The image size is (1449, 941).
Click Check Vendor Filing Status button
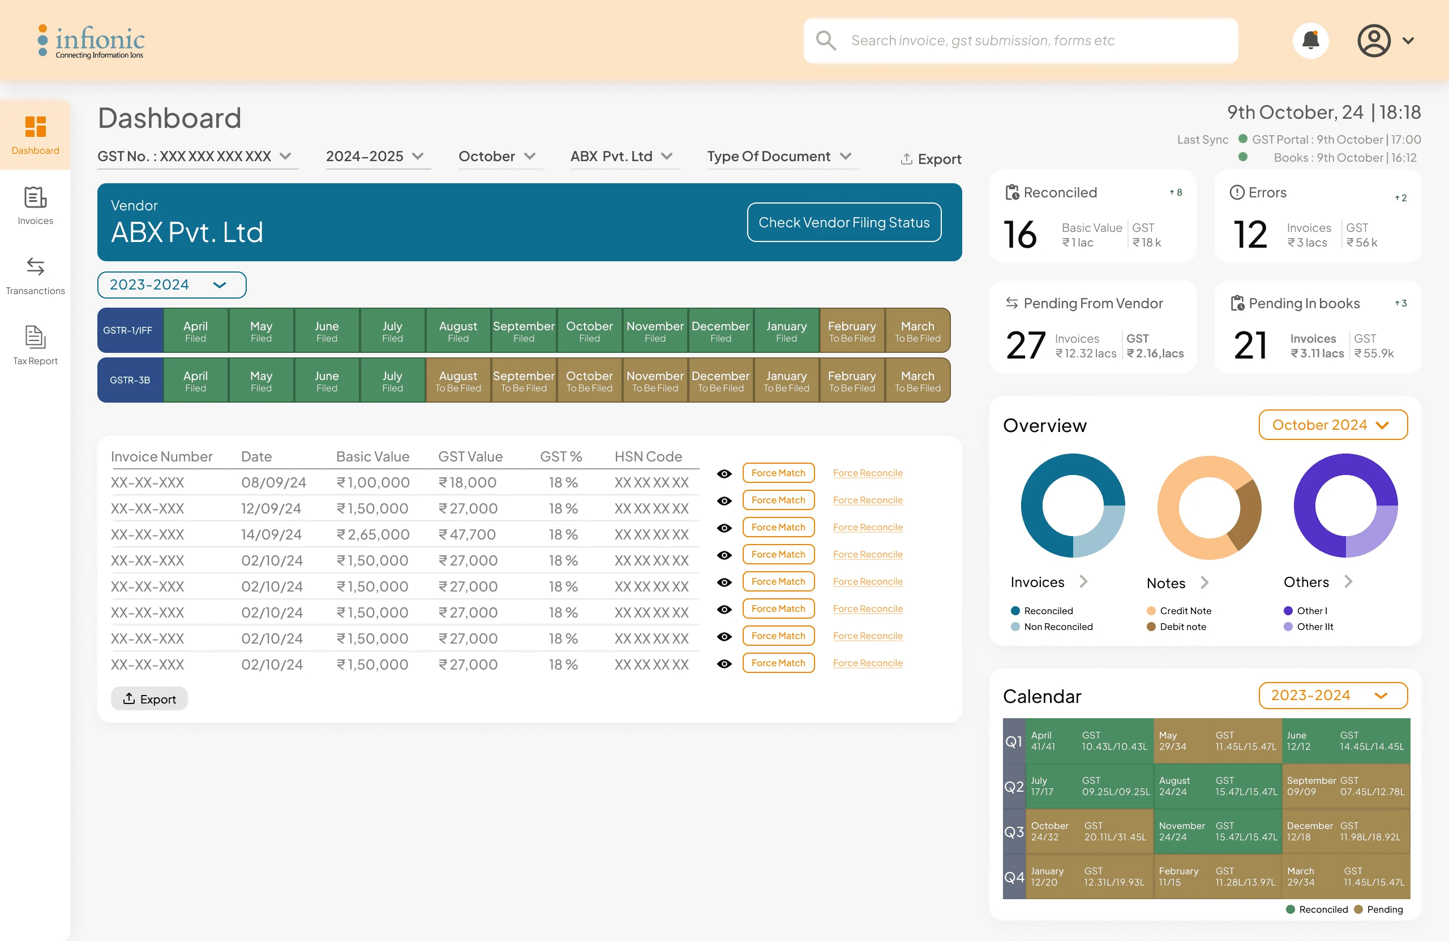(x=844, y=223)
